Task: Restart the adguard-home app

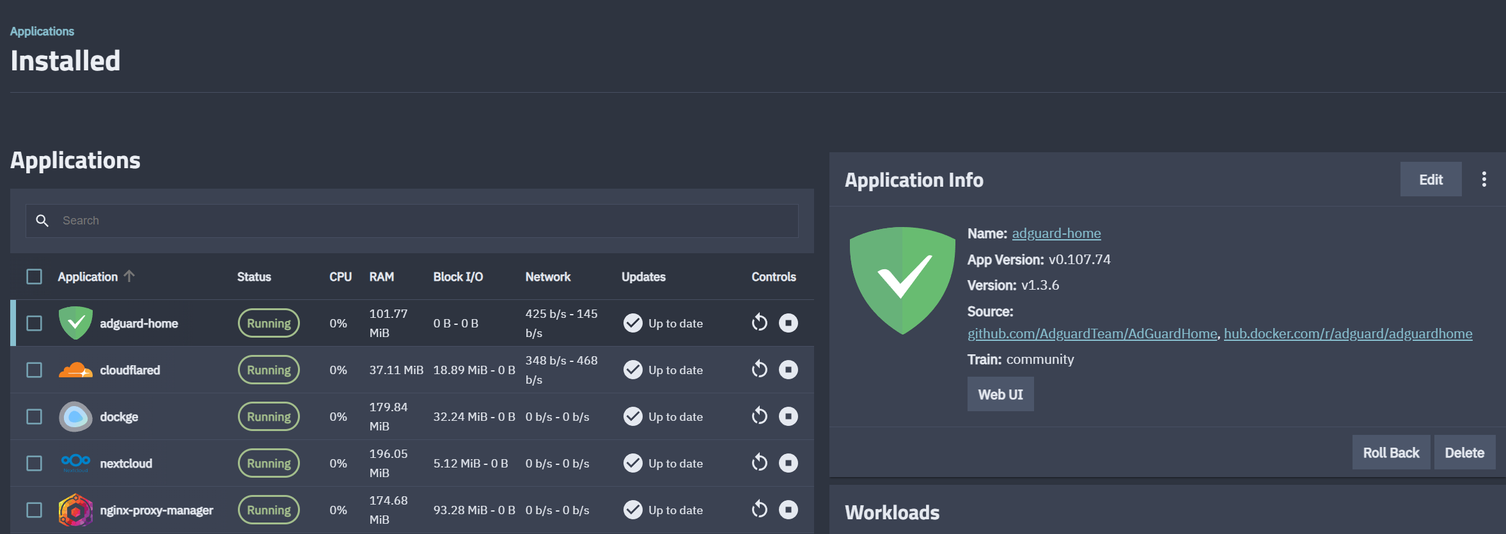Action: [759, 322]
